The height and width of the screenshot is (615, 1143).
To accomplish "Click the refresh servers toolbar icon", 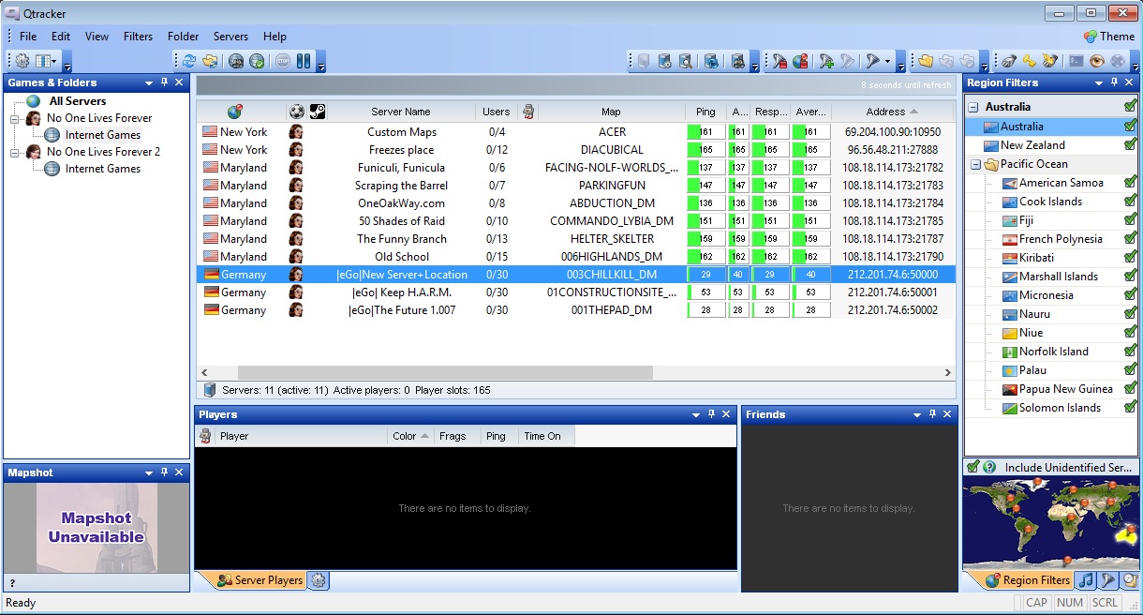I will pyautogui.click(x=189, y=61).
